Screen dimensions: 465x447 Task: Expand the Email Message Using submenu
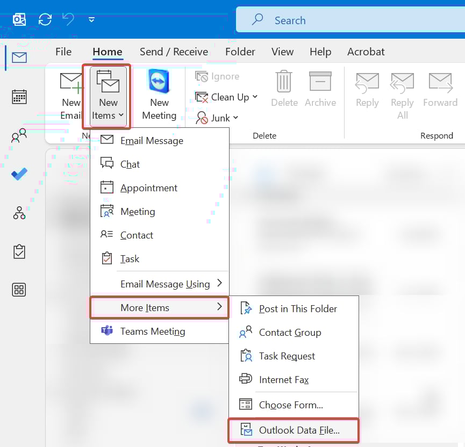219,283
